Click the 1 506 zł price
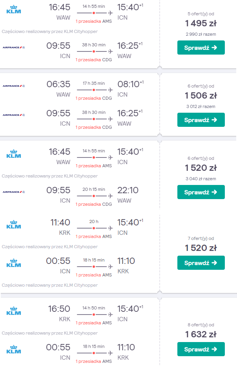 [x=201, y=95]
